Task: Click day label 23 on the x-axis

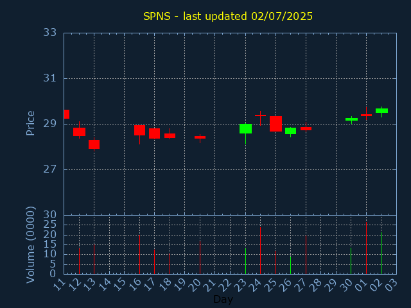Action: coord(241,284)
